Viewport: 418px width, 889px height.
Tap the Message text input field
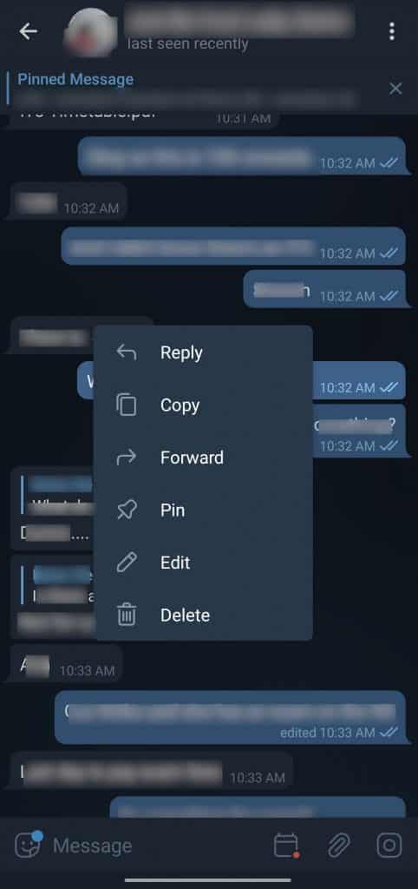(x=159, y=846)
